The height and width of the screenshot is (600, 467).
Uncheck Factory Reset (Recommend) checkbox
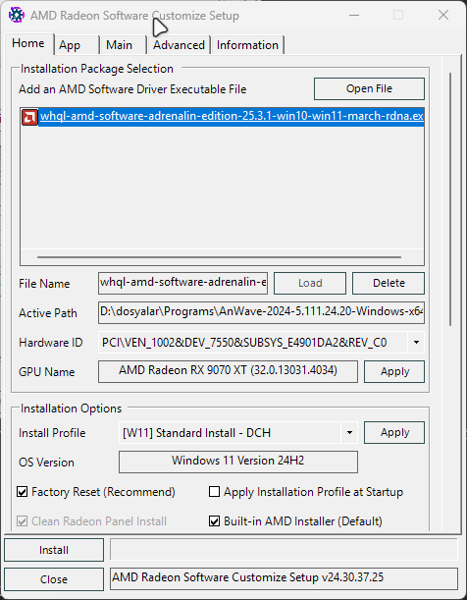pos(23,492)
